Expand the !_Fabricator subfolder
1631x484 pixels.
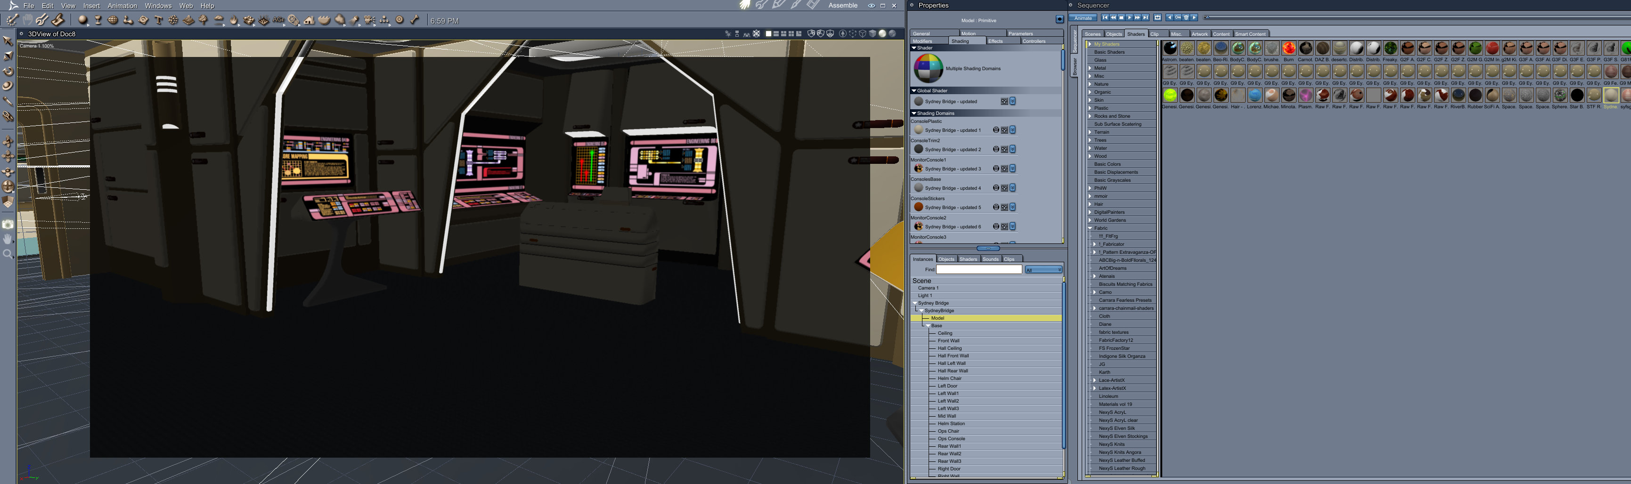[x=1094, y=244]
